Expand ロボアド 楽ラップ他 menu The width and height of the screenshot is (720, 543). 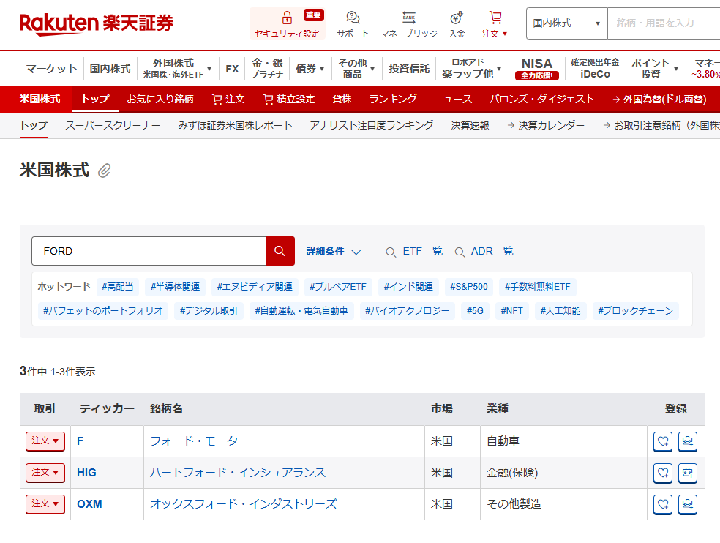click(471, 69)
